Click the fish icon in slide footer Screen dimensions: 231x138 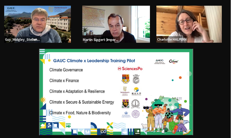[68, 126]
